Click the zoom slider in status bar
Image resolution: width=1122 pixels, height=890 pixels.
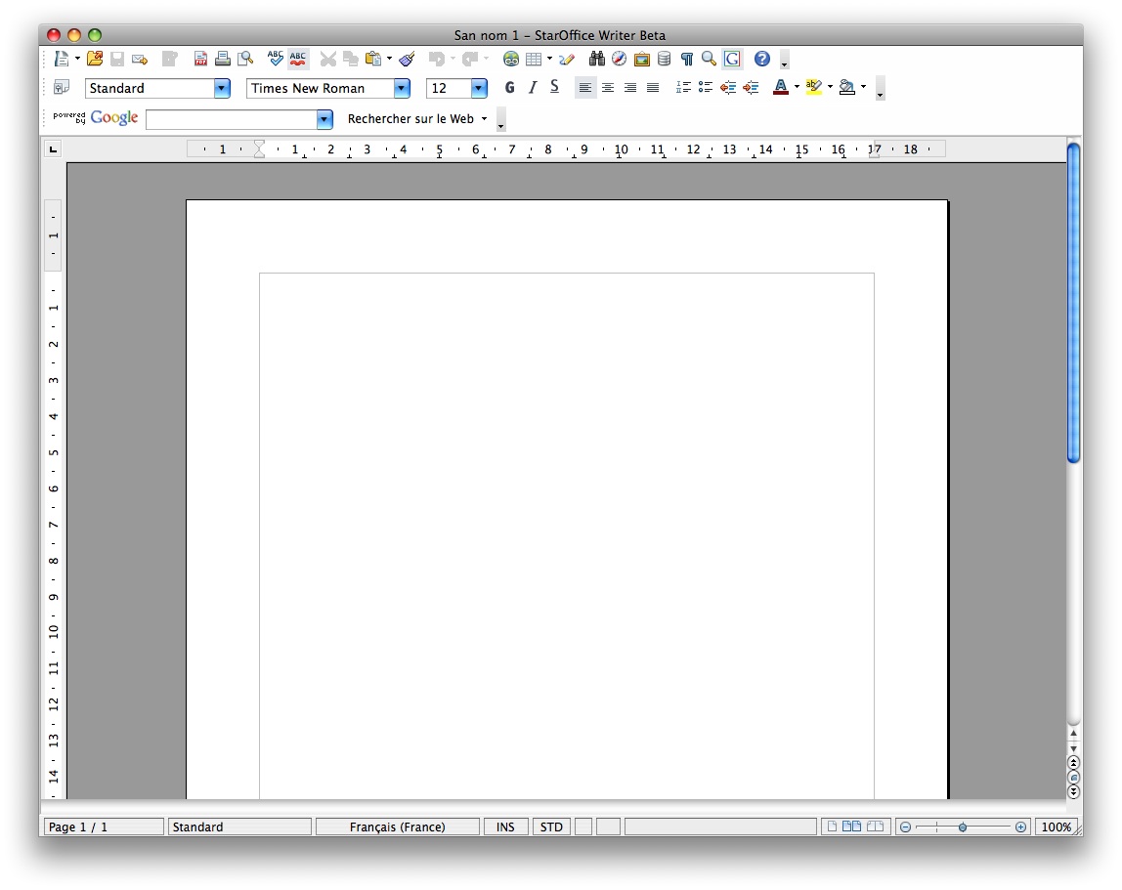click(963, 826)
